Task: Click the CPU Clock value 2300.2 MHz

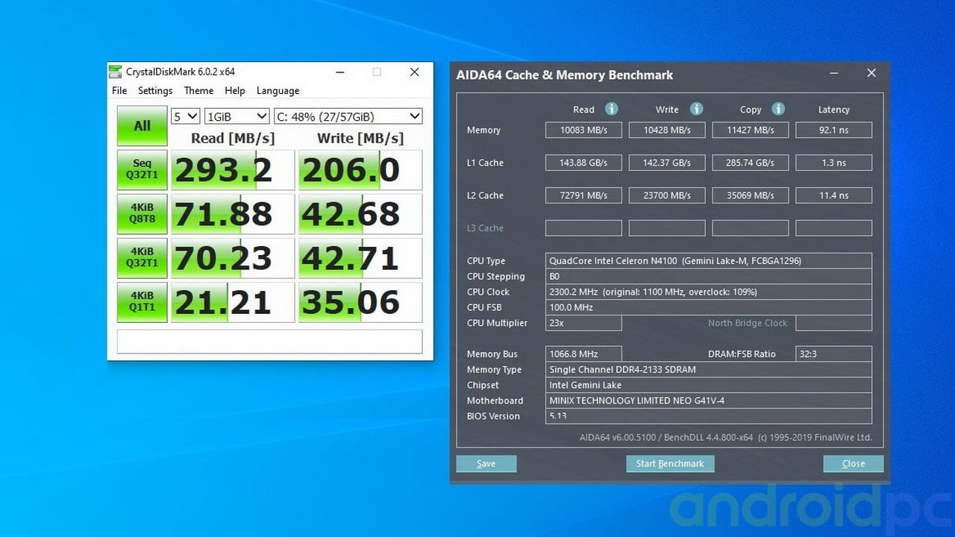Action: pyautogui.click(x=709, y=292)
